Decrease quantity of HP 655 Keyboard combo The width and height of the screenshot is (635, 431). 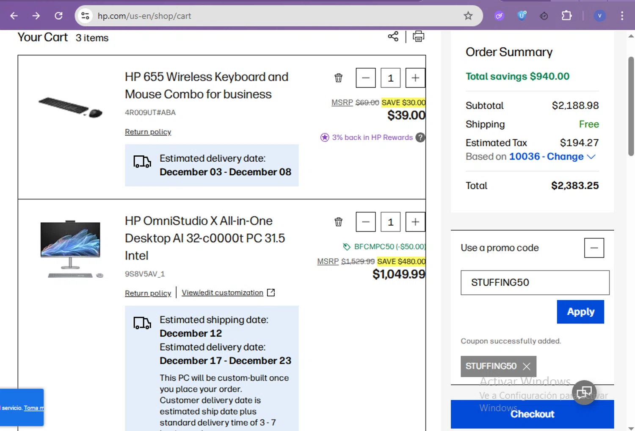coord(366,78)
